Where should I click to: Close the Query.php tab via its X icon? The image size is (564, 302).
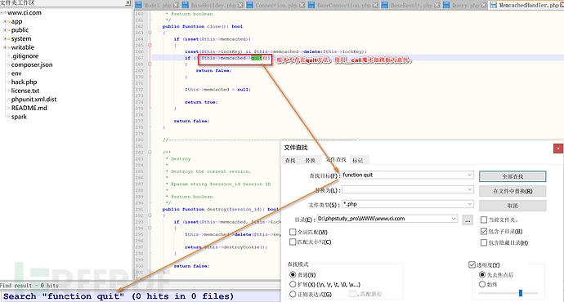[484, 5]
